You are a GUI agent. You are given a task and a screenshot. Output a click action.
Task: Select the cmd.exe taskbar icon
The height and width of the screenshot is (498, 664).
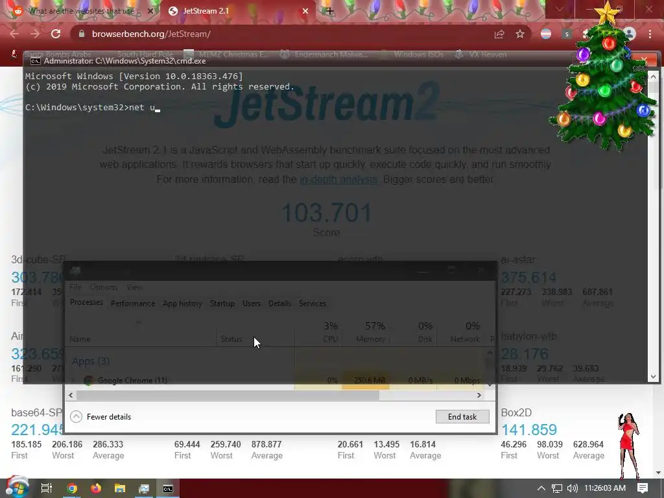point(168,488)
